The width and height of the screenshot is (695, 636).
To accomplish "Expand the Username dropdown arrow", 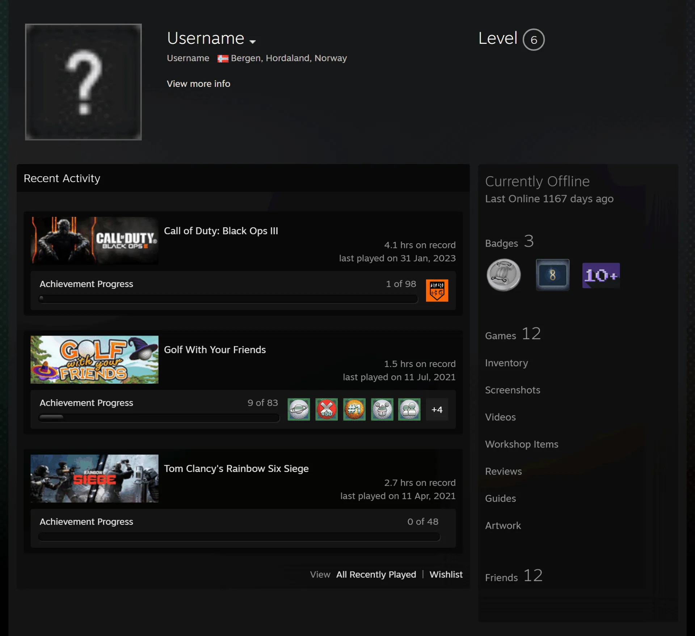I will [253, 42].
